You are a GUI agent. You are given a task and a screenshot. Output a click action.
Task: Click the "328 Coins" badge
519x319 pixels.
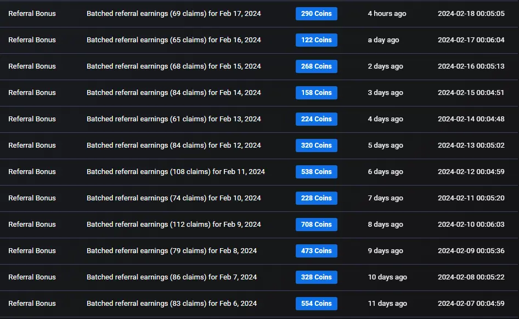point(317,277)
